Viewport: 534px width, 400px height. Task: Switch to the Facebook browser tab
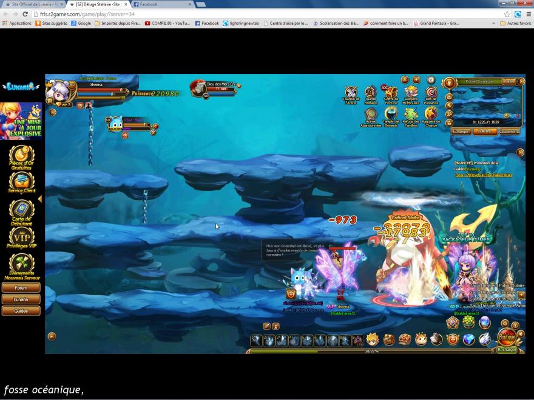tap(158, 4)
